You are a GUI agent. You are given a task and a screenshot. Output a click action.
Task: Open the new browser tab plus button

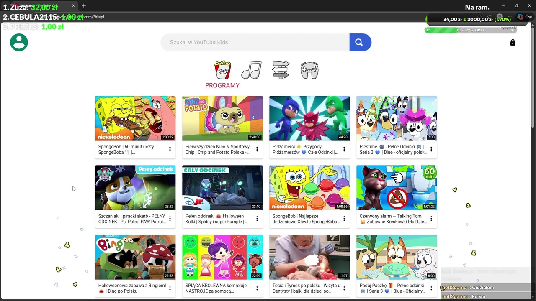tap(83, 5)
